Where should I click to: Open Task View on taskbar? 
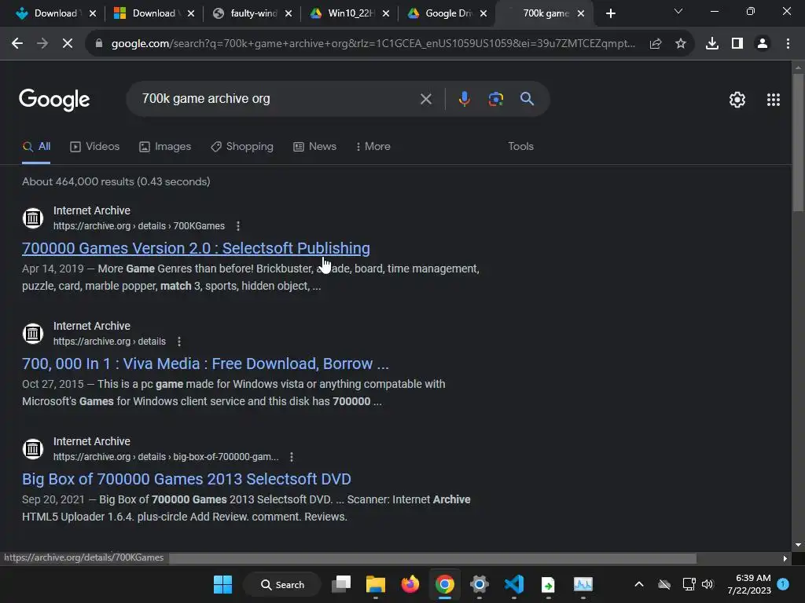coord(341,584)
